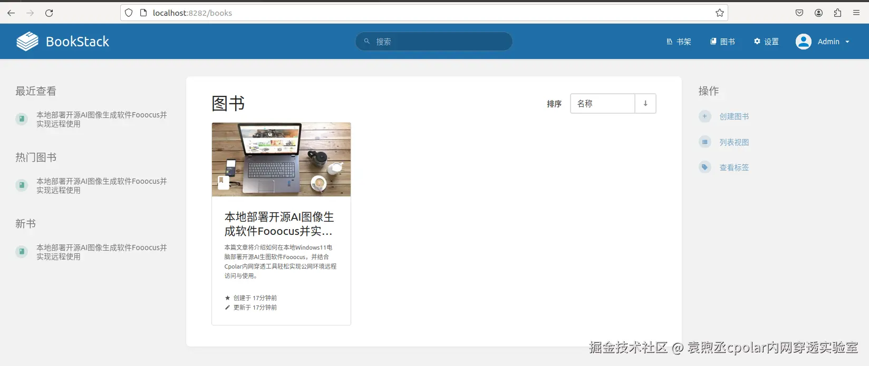Open the Pocket icon in the browser toolbar
Viewport: 869px width, 366px height.
tap(799, 13)
